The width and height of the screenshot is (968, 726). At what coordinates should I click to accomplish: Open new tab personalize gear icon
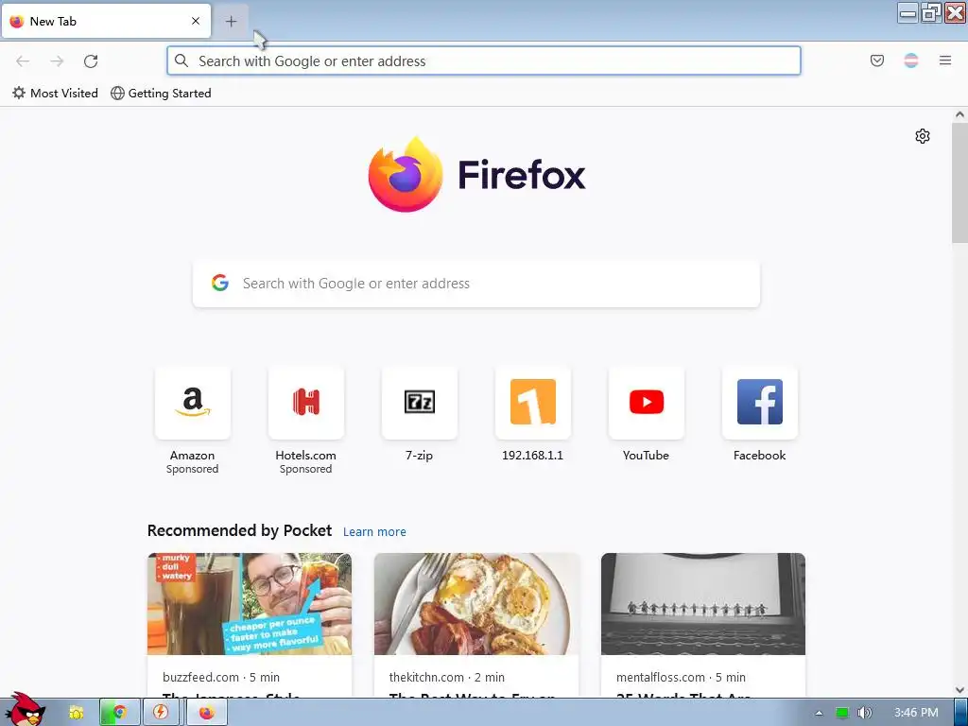pos(923,136)
